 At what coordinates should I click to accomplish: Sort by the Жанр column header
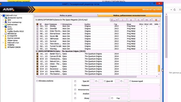(x=133, y=24)
